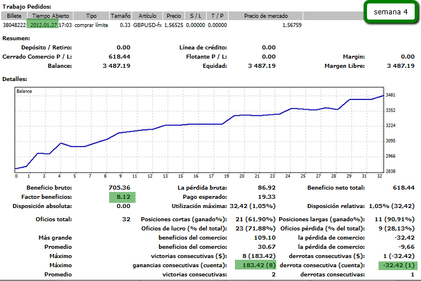The image size is (421, 281).
Task: Click the GBPUSD-fx symbol in order row
Action: [x=148, y=25]
